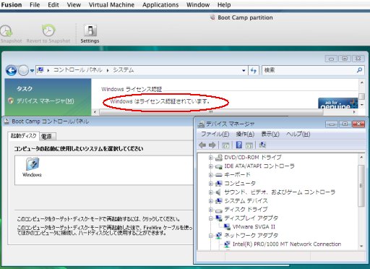The width and height of the screenshot is (370, 269).
Task: Click the DVD/CD-ROM drive icon
Action: pos(218,158)
